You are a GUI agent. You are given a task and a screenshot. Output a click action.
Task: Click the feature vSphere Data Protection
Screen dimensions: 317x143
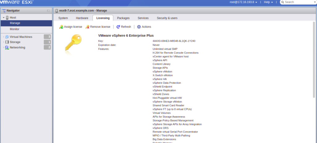click(x=167, y=83)
